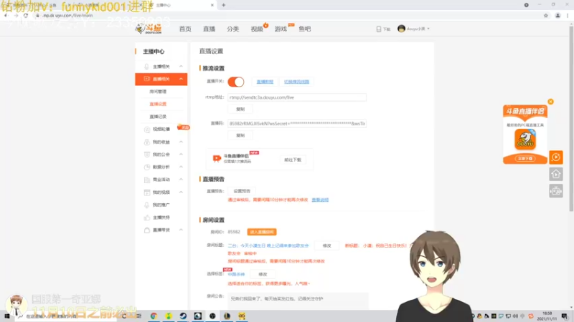Open the 分类 nav item
The image size is (574, 322).
coord(232,29)
